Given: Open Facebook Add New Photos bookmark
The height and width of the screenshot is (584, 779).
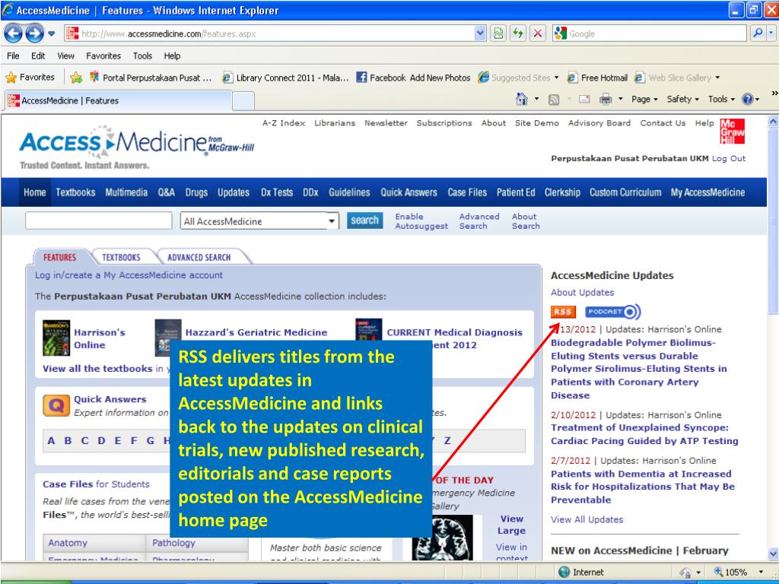Looking at the screenshot, I should click(x=413, y=78).
